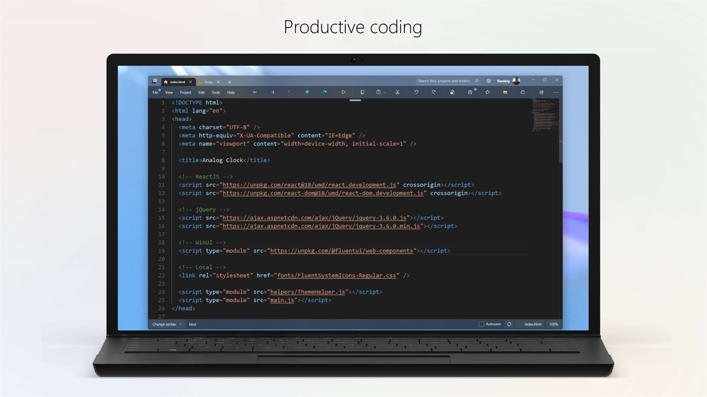Run the code using the Play button

coord(344,92)
